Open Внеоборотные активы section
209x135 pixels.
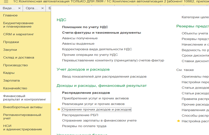point(23,107)
